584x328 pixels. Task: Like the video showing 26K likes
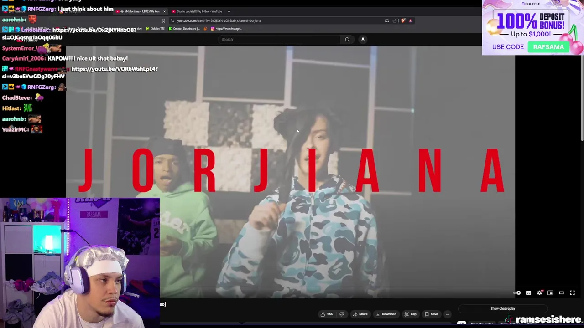point(327,314)
